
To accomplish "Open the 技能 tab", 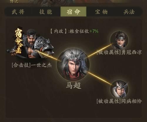I will [x=46, y=12].
